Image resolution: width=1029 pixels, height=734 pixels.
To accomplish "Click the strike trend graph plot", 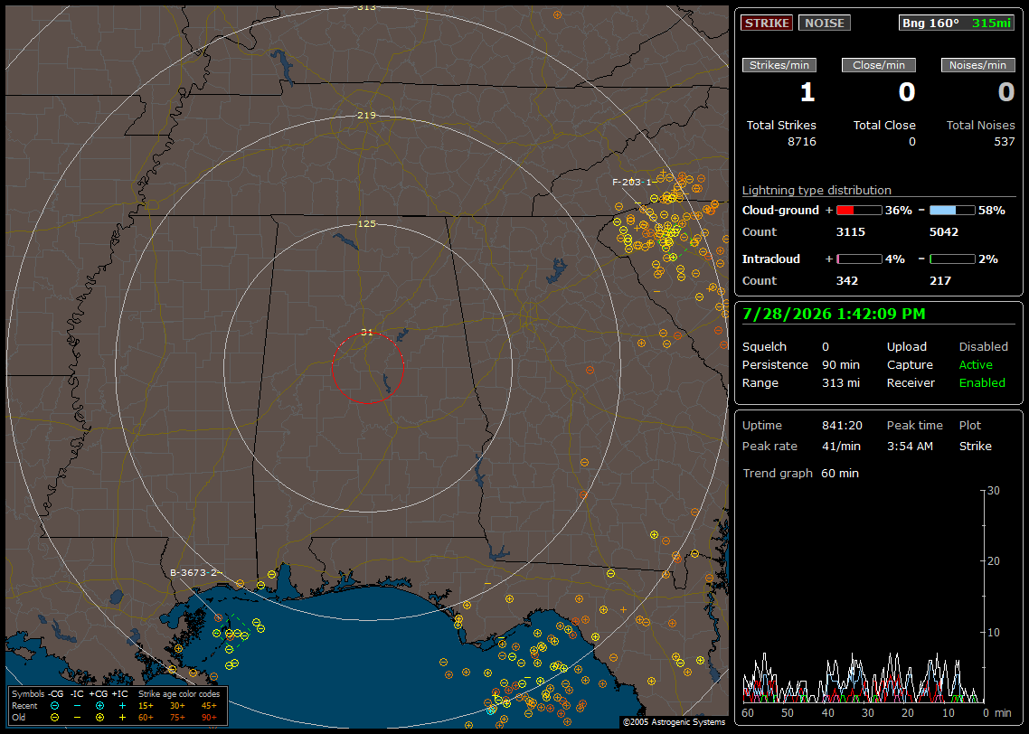I will (863, 597).
